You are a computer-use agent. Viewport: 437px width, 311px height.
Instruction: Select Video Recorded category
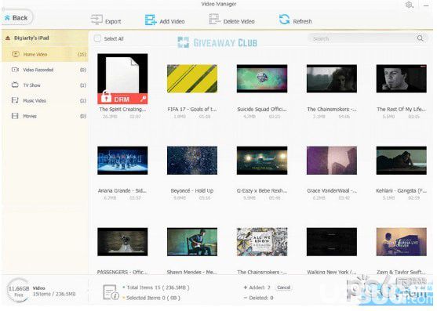pyautogui.click(x=45, y=70)
